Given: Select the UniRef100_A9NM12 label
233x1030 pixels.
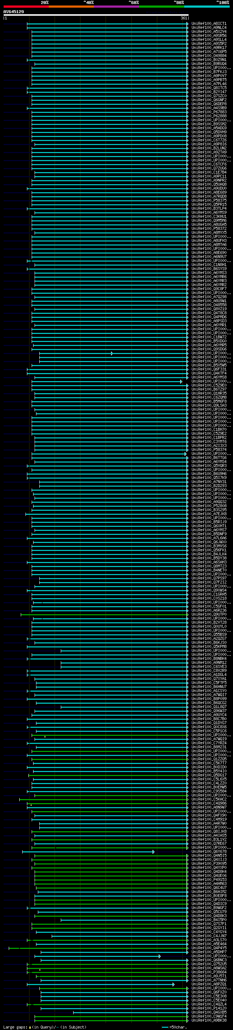Looking at the screenshot, I should 209,662.
